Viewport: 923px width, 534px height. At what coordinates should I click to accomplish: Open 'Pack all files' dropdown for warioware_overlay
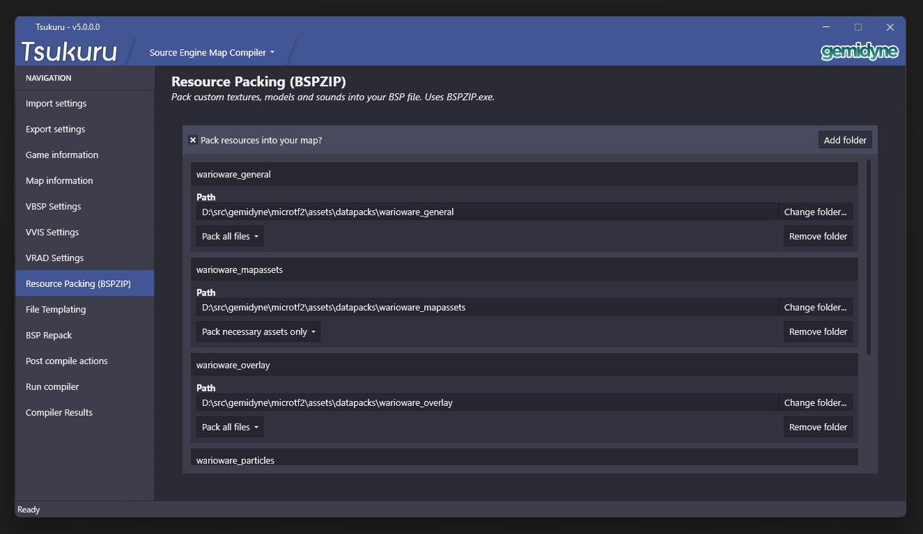229,427
